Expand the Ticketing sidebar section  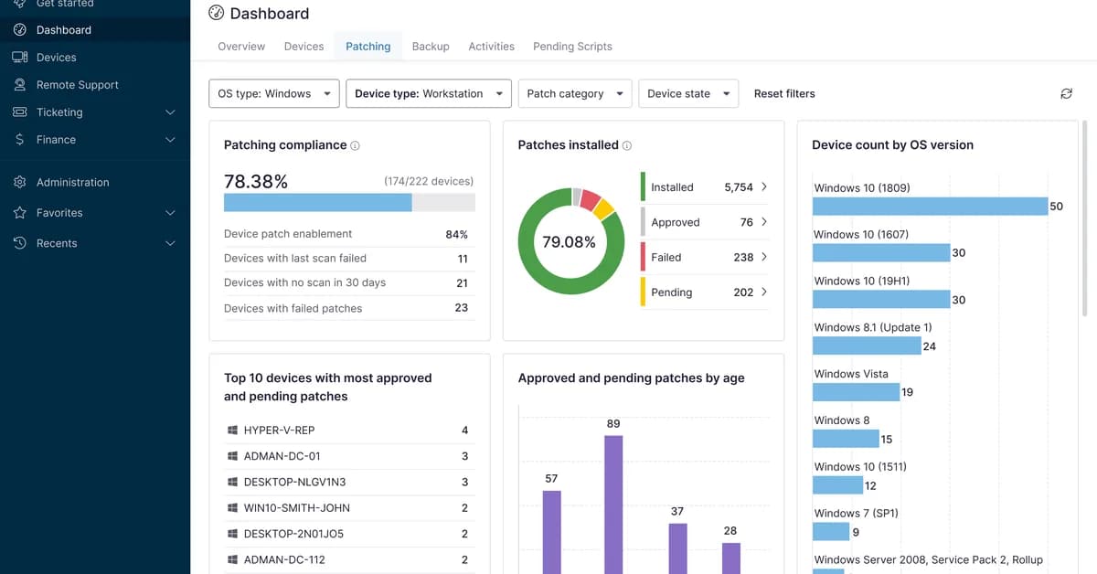click(170, 112)
